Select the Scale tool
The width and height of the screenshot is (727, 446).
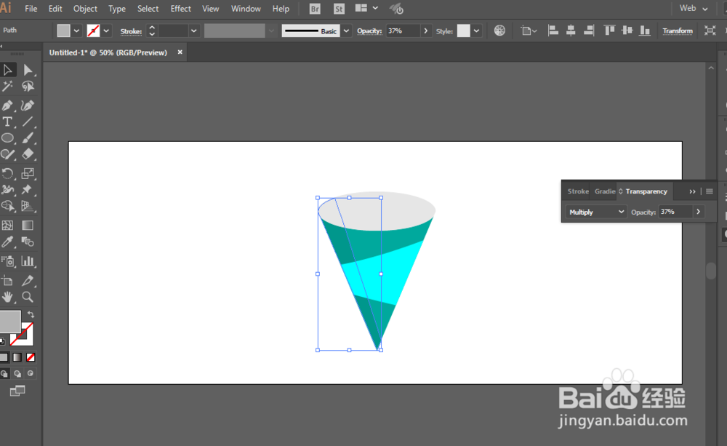tap(28, 174)
